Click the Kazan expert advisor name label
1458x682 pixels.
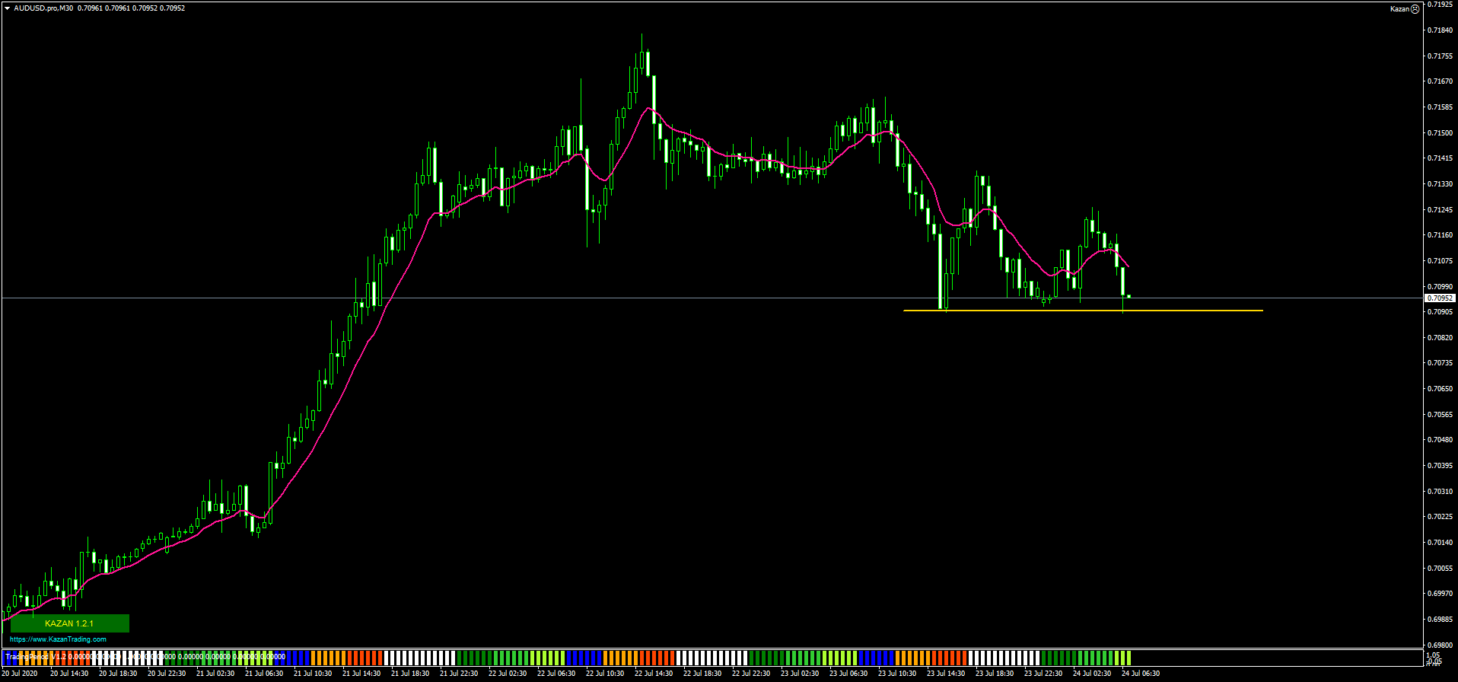(1399, 9)
